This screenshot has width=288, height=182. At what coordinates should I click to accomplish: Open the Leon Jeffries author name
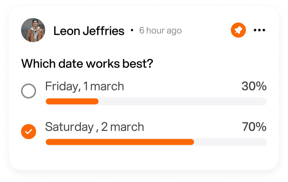[x=89, y=31]
